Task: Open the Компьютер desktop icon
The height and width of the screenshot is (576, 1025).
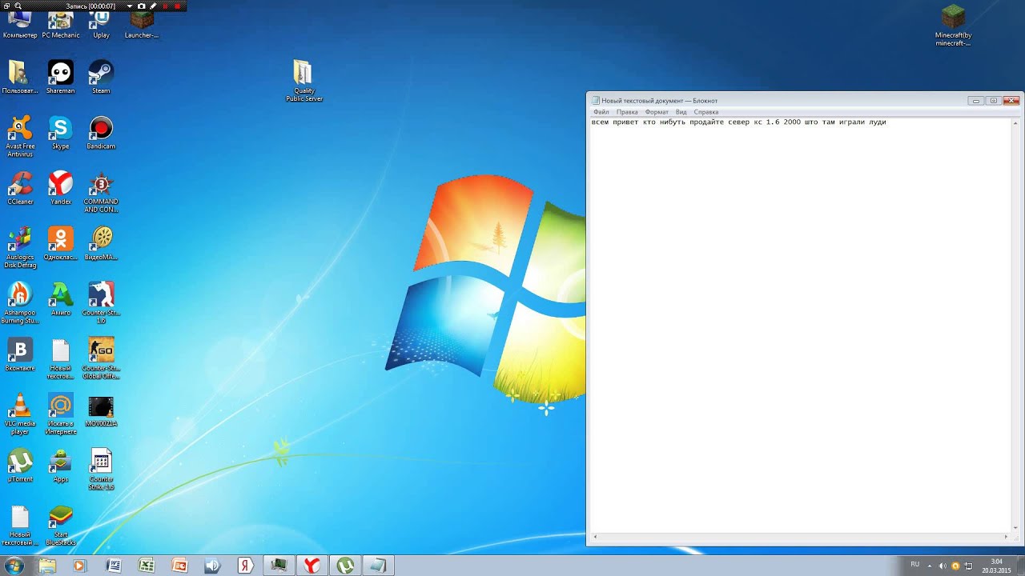Action: tap(19, 22)
